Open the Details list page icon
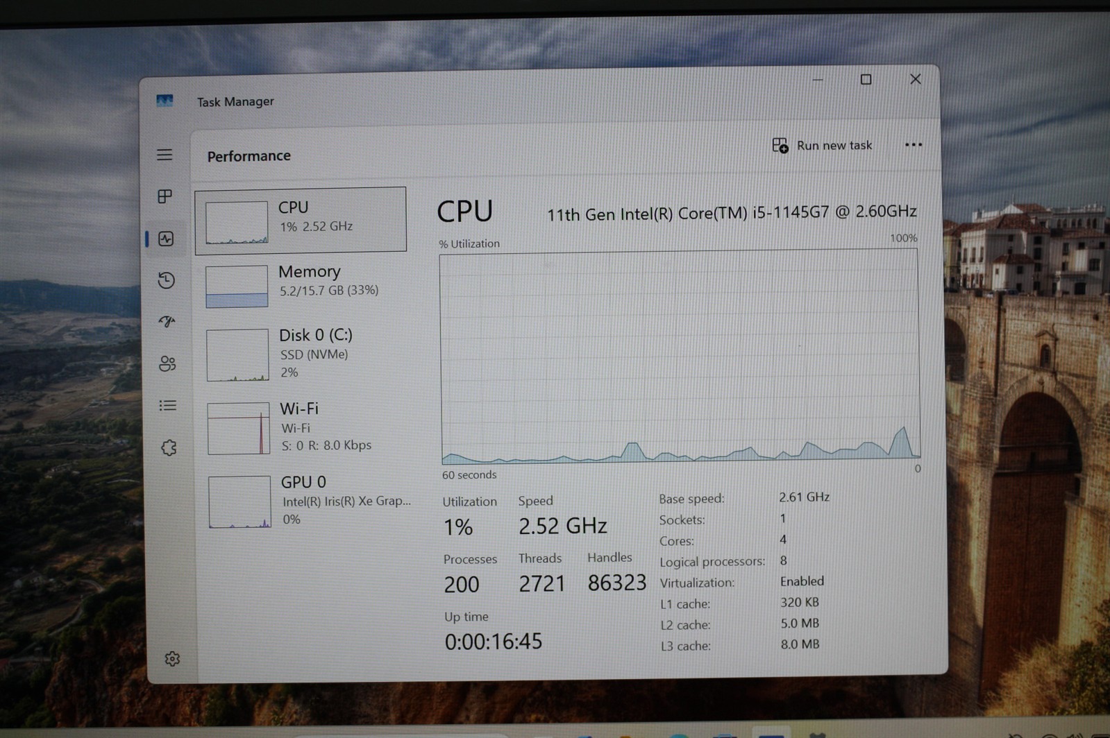The width and height of the screenshot is (1110, 738). click(167, 406)
